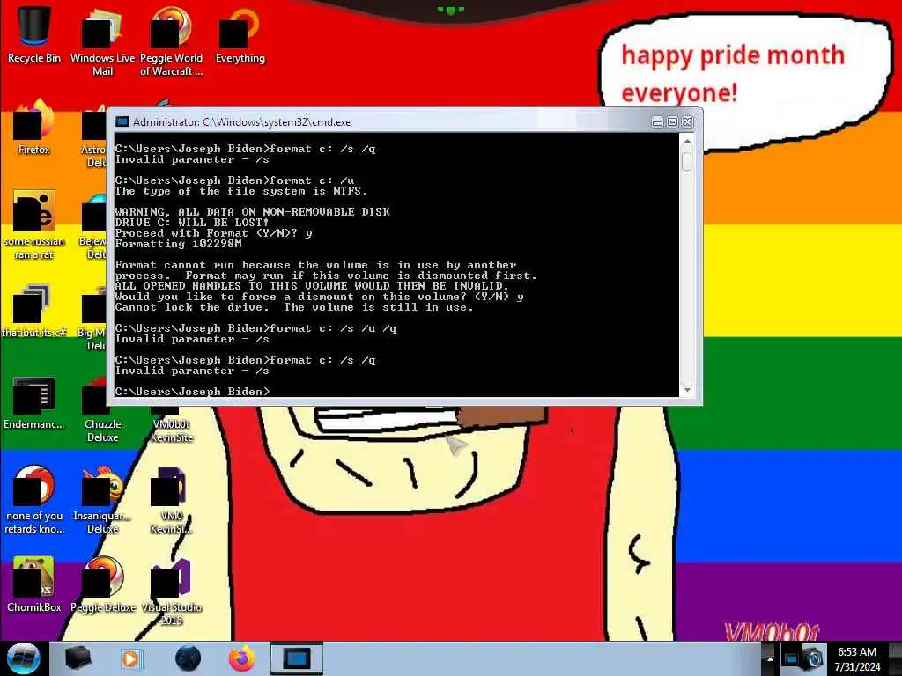This screenshot has height=676, width=902.
Task: Click 'Proceed with Format (Y/N)? y' line
Action: pos(213,232)
